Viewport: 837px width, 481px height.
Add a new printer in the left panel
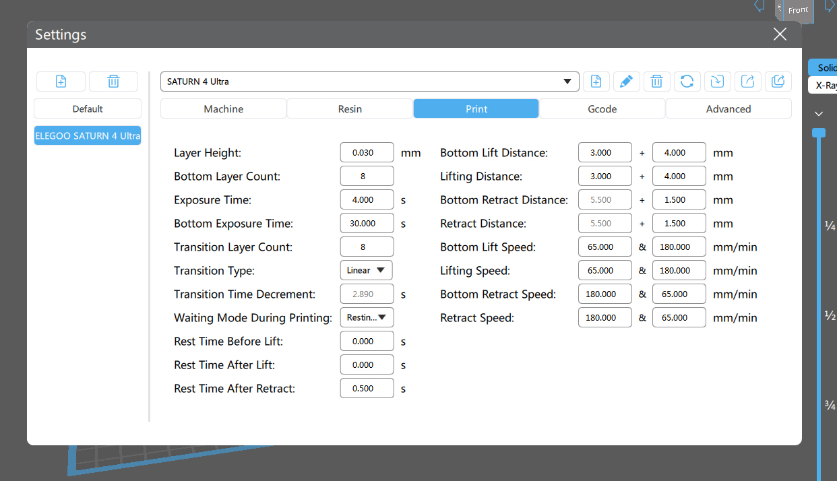click(x=61, y=82)
